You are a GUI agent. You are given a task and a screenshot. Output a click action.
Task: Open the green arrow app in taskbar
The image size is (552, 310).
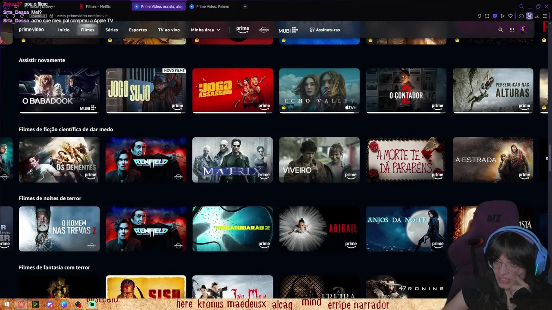coord(35,304)
